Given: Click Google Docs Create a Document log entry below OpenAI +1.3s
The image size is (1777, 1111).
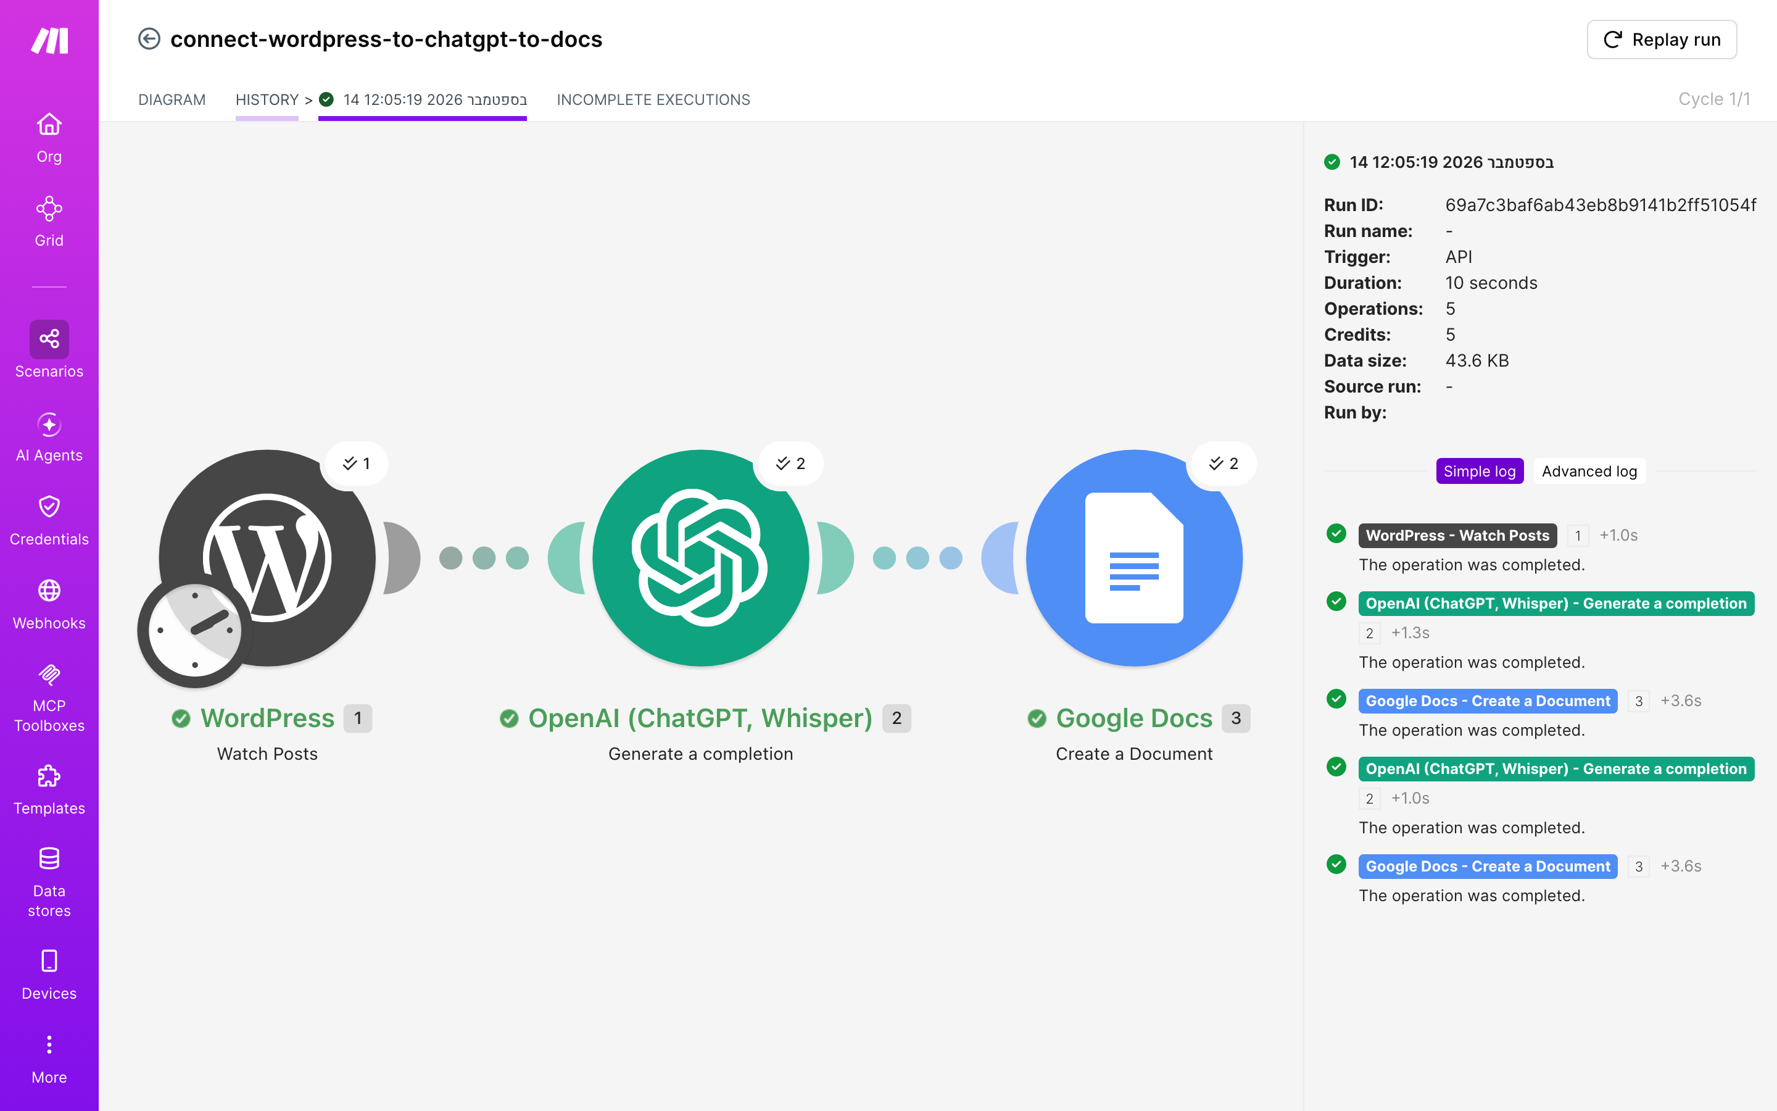Looking at the screenshot, I should point(1488,701).
